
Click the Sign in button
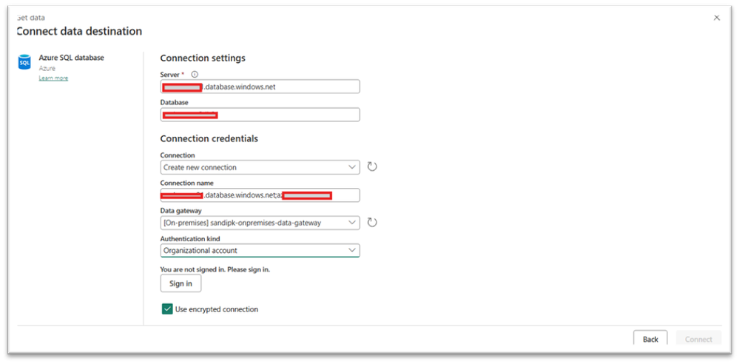[180, 284]
